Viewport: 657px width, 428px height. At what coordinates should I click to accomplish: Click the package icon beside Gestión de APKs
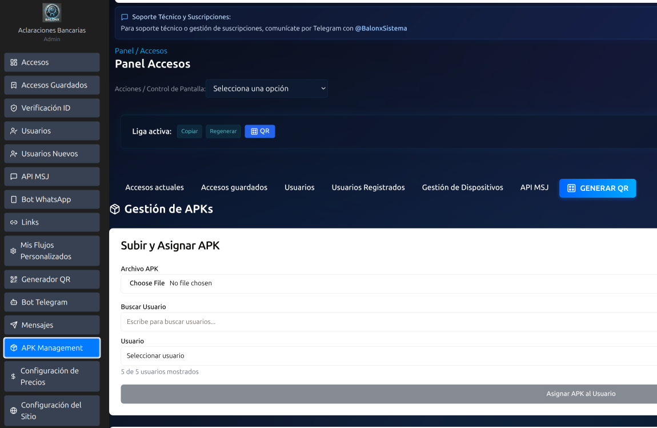(x=115, y=209)
